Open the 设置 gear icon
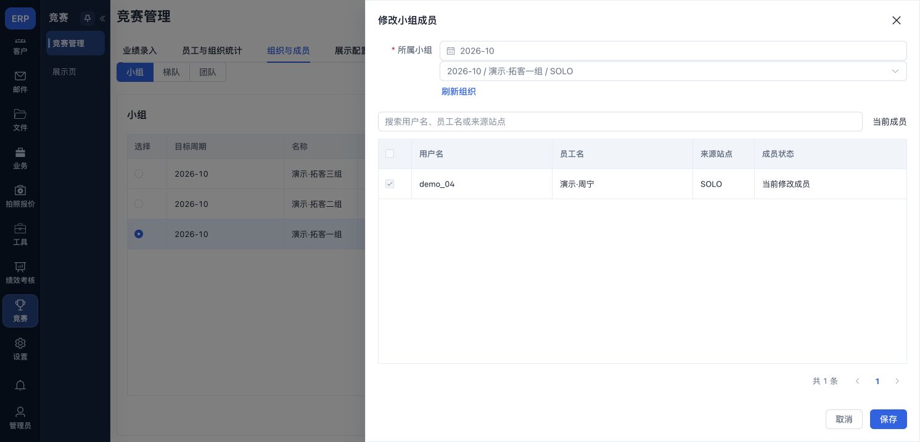This screenshot has height=442, width=920. [x=20, y=349]
